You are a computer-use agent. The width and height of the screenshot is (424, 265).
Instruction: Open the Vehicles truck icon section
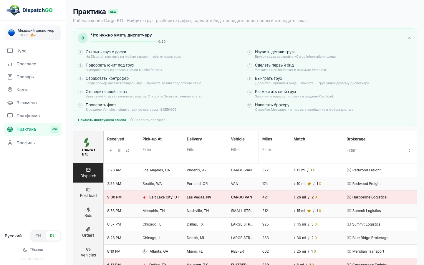click(88, 252)
